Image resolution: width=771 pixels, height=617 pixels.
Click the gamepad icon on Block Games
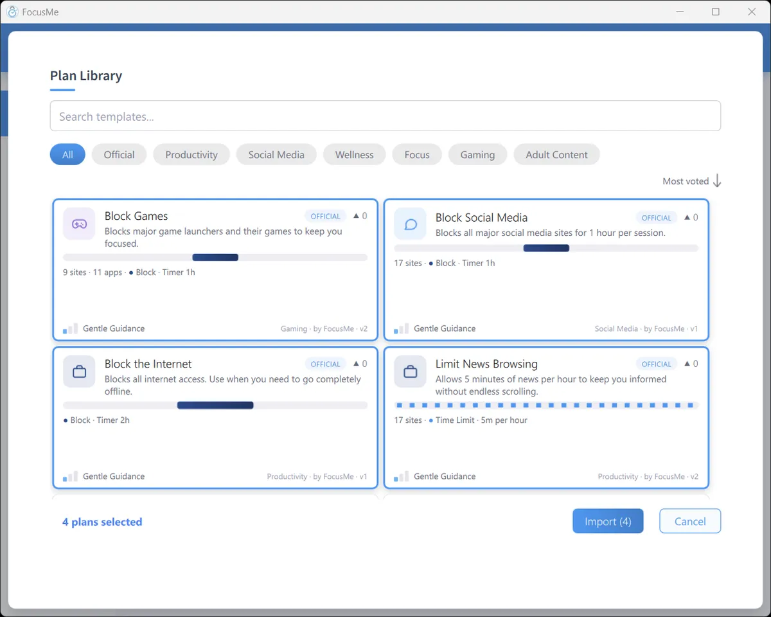coord(79,224)
